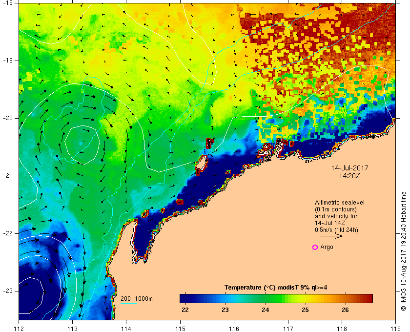The width and height of the screenshot is (410, 332).
Task: Click the temperature colorbar title
Action: click(276, 288)
